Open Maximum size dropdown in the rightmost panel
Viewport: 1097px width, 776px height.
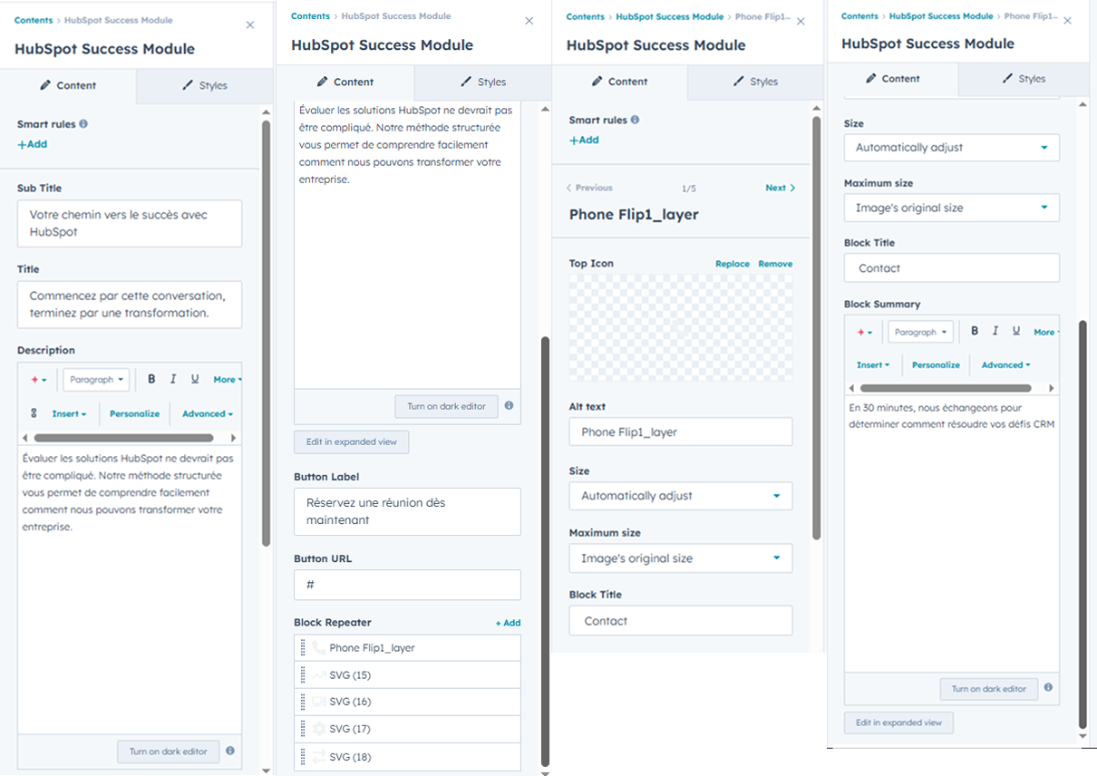pos(951,208)
